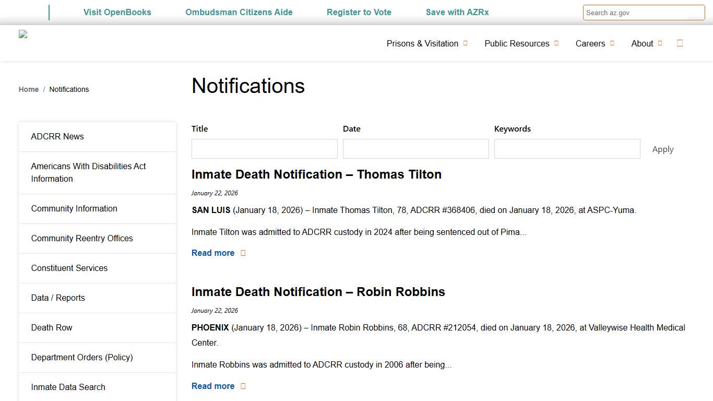The width and height of the screenshot is (713, 401).
Task: Expand the Prisons & Visitation dropdown caret
Action: (x=464, y=43)
